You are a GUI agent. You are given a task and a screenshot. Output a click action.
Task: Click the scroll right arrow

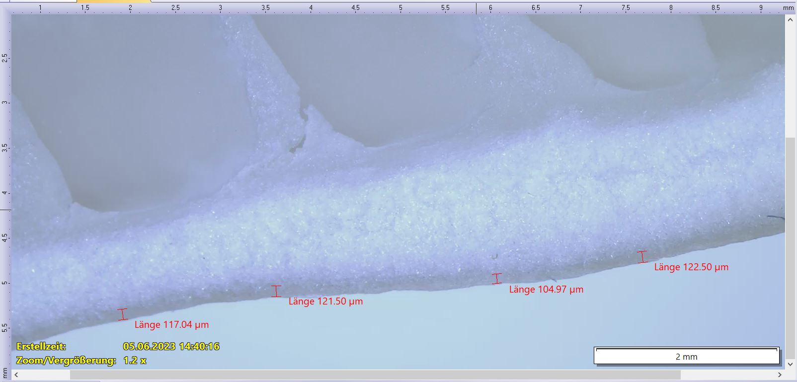pos(780,375)
